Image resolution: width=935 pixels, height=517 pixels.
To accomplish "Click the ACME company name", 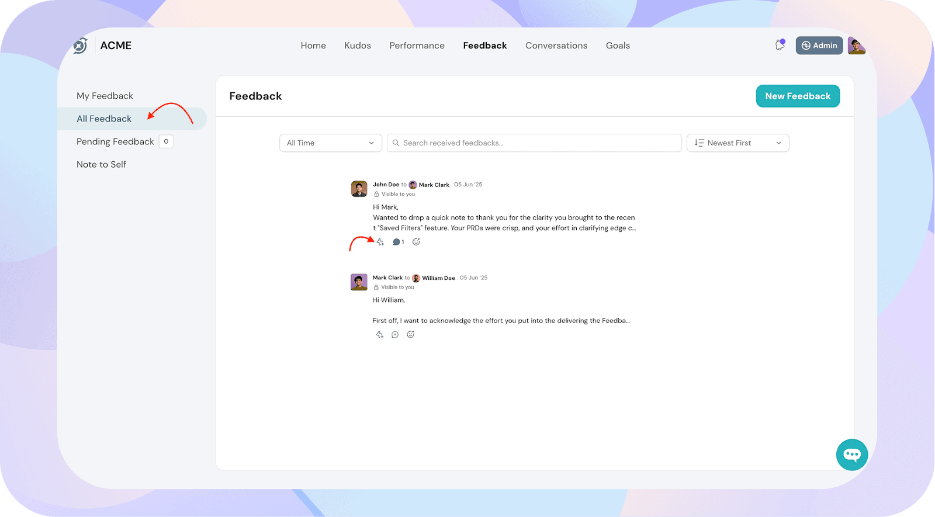I will click(x=116, y=46).
